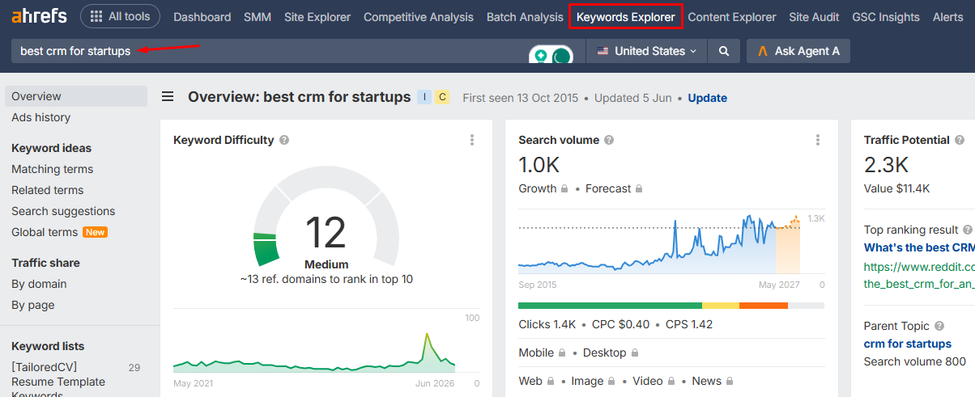This screenshot has width=975, height=397.
Task: Click the Update link
Action: click(708, 98)
